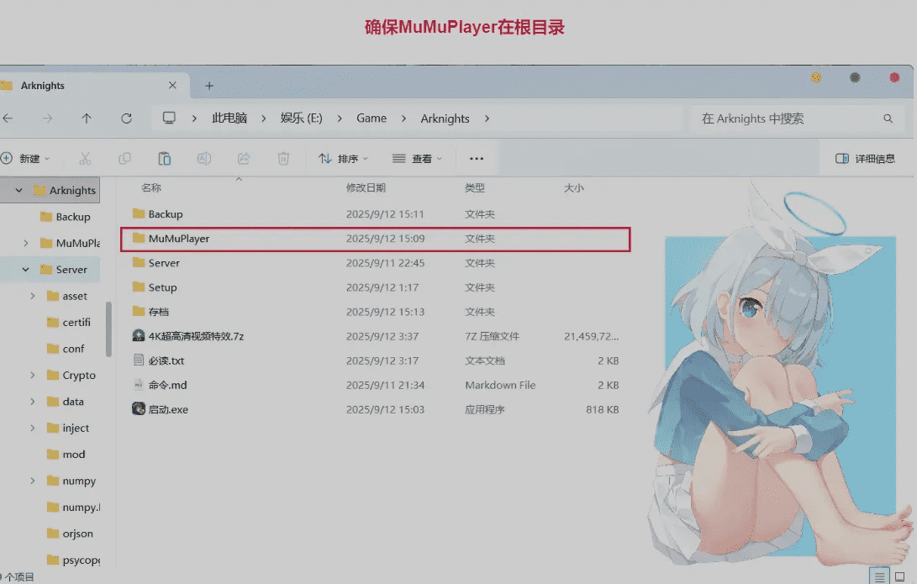Expand the Crypto folder in tree
This screenshot has width=917, height=584.
pos(32,376)
